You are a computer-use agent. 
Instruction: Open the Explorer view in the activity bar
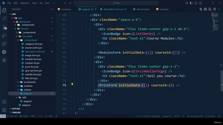[x=4, y=10]
